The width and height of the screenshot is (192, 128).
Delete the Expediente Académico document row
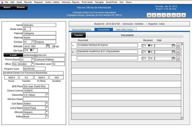click(x=178, y=52)
